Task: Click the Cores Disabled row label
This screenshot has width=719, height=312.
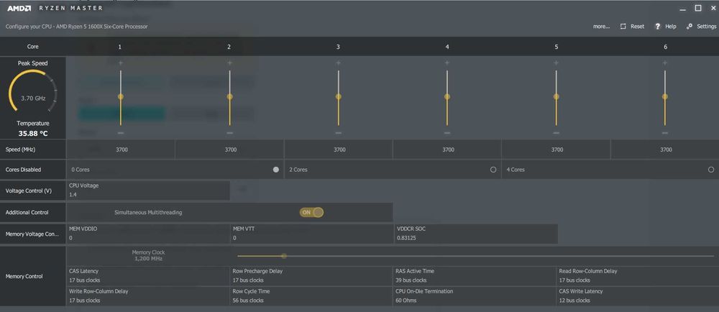Action: click(x=24, y=170)
